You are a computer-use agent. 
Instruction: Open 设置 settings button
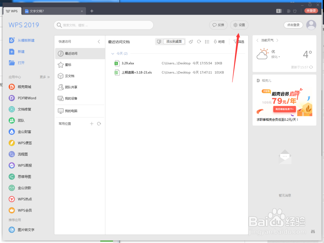click(x=239, y=25)
